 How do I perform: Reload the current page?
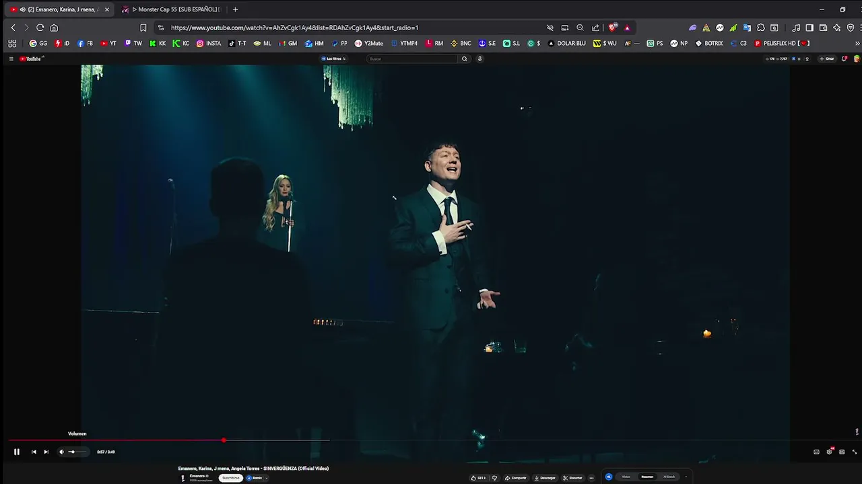point(40,28)
